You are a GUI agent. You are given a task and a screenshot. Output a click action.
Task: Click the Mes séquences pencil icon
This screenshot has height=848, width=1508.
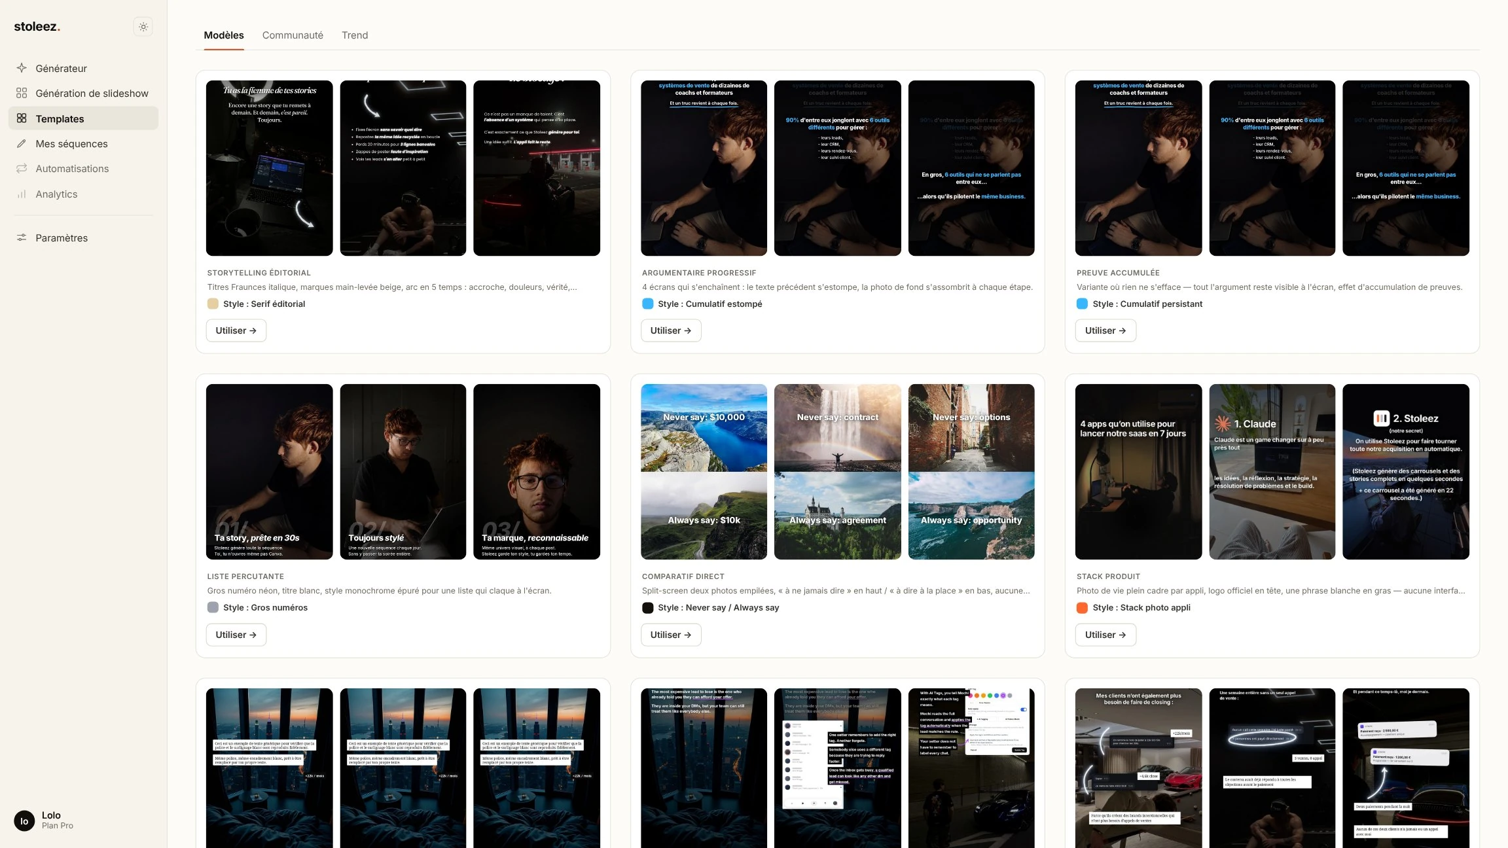tap(22, 143)
